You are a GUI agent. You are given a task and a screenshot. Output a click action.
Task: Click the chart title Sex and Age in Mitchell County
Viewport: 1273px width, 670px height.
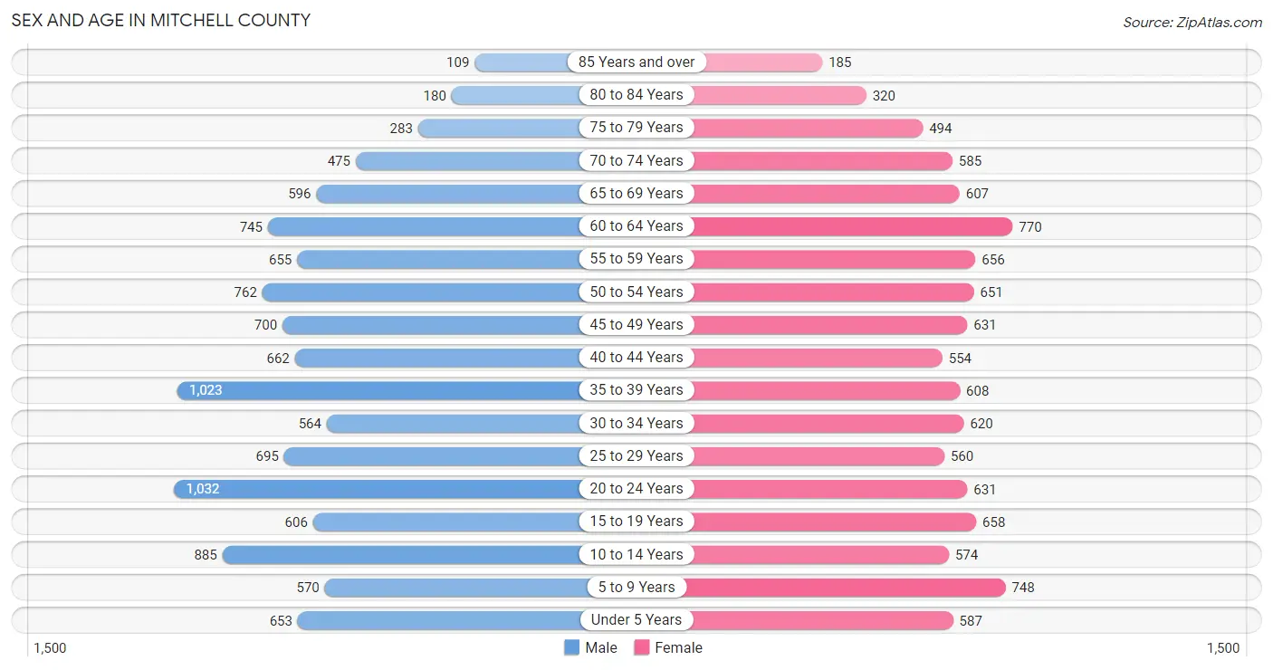[161, 20]
